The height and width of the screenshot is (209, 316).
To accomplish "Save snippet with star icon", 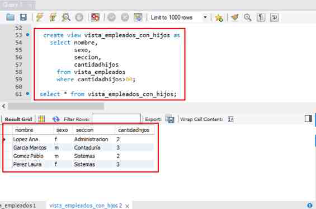I will (x=219, y=18).
